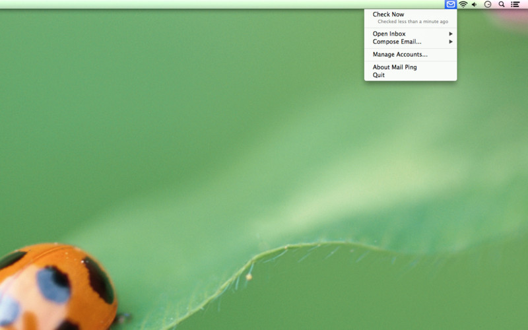Screen dimensions: 528x330
Task: Expand the Compose Email submenu arrow
Action: point(451,42)
